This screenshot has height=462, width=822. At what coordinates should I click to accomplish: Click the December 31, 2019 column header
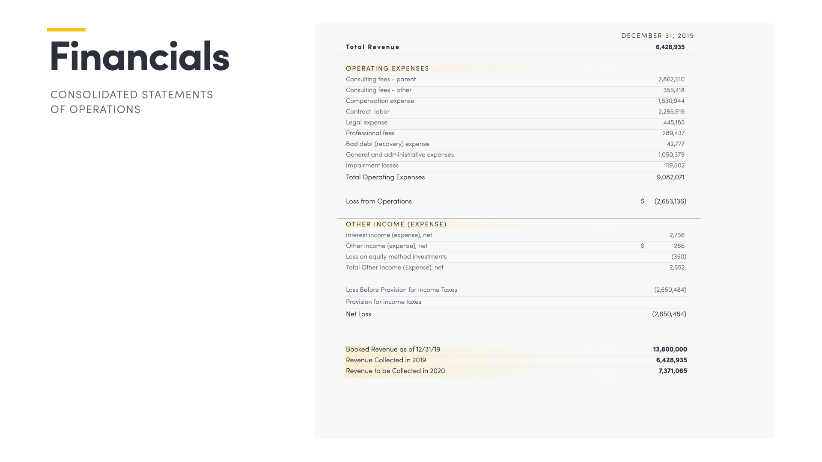pyautogui.click(x=657, y=36)
